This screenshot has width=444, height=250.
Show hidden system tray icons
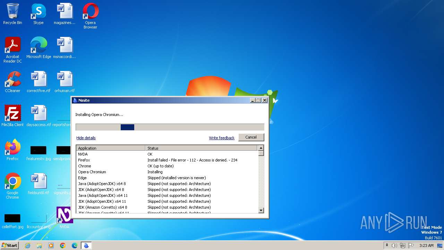387,245
